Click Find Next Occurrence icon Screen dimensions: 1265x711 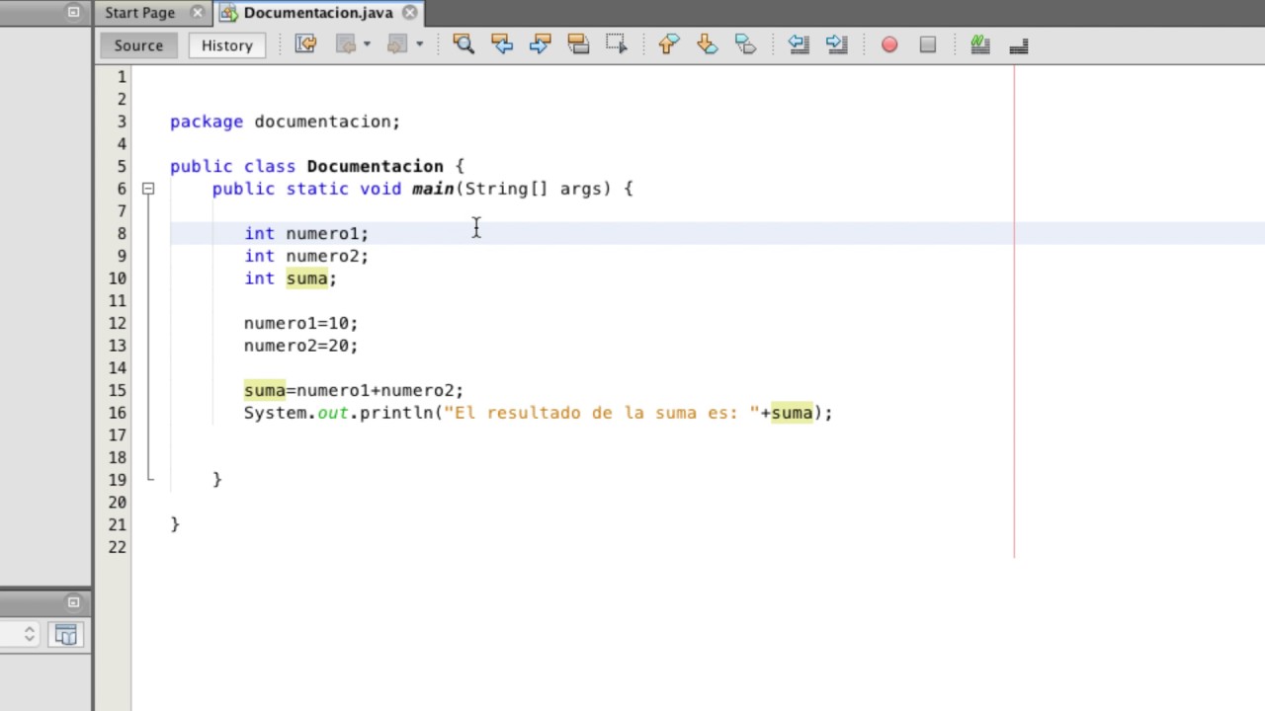(x=540, y=44)
